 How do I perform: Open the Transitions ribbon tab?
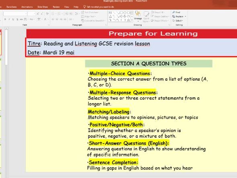pos(12,7)
